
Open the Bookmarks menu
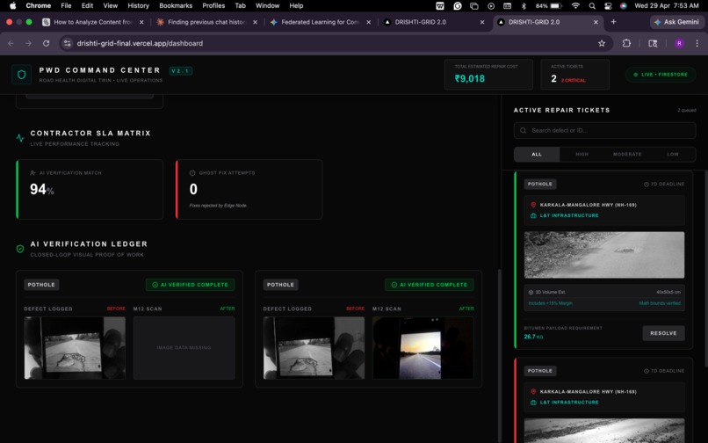(176, 6)
